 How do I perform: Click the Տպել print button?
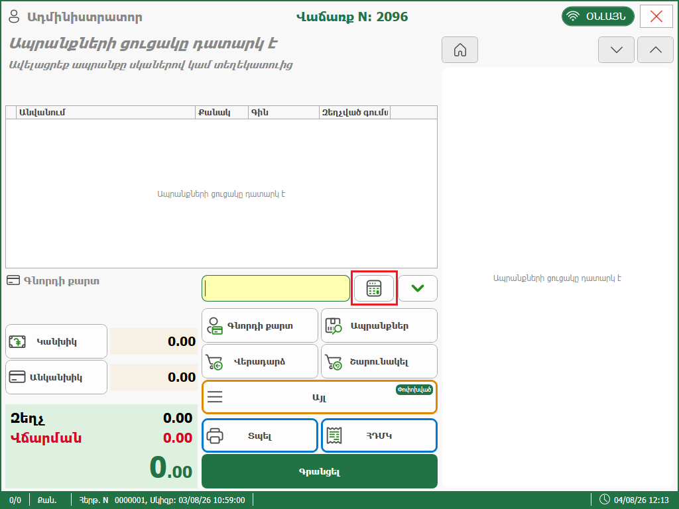click(x=260, y=435)
